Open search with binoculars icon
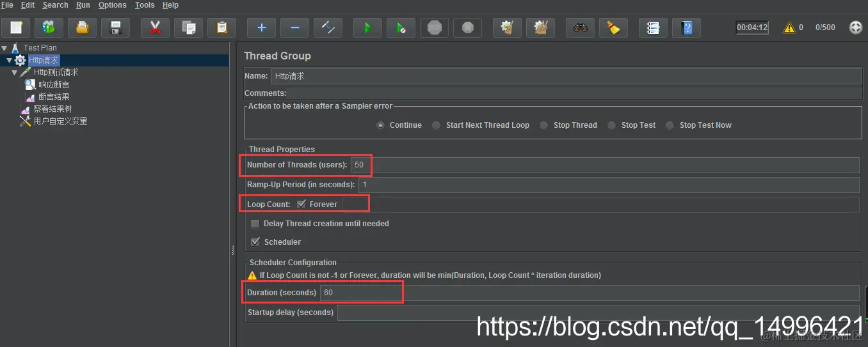The width and height of the screenshot is (868, 347). pos(580,27)
